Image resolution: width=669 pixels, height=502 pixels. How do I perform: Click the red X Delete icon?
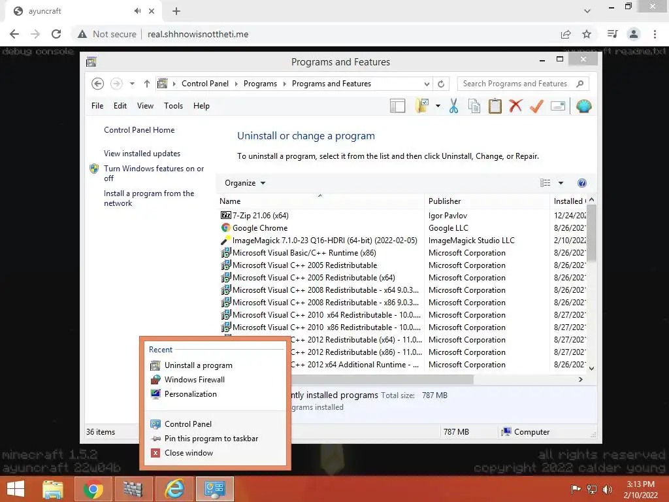[x=515, y=105]
